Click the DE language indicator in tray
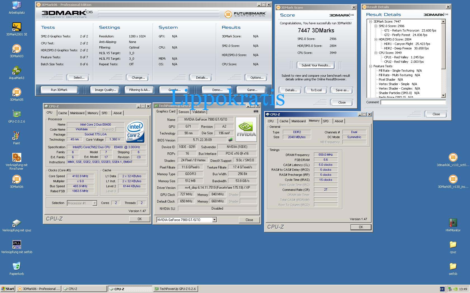 (442, 289)
